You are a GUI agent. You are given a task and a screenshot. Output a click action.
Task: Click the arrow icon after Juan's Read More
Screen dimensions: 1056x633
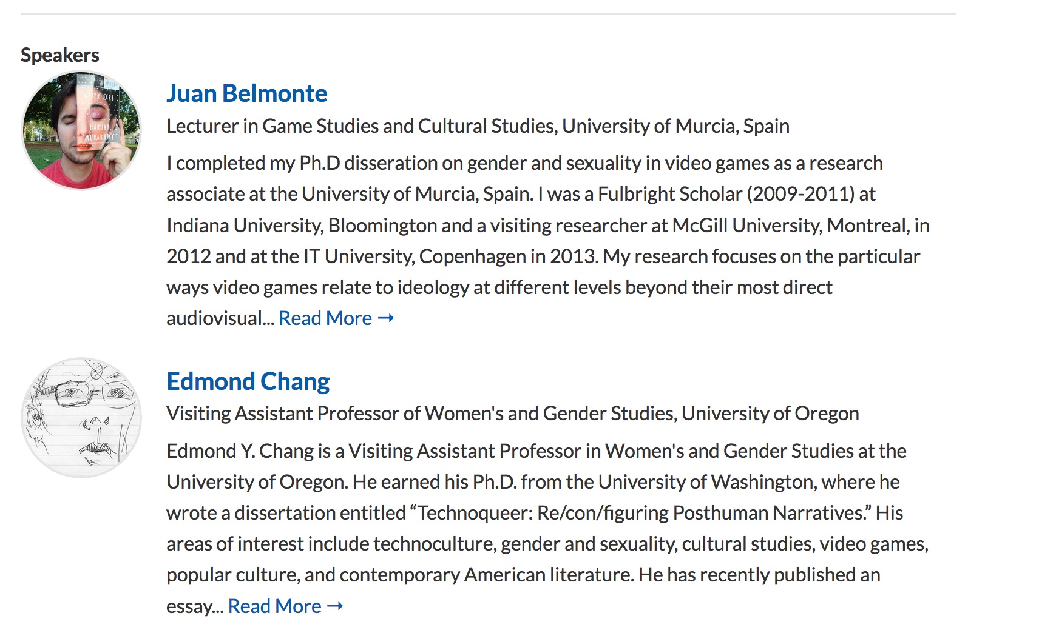[386, 318]
